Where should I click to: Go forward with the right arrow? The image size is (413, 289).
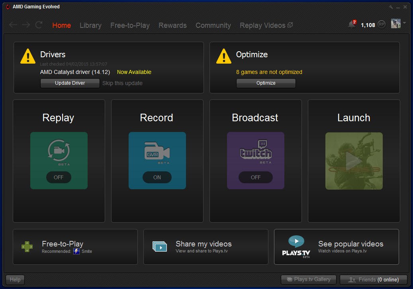pyautogui.click(x=26, y=25)
